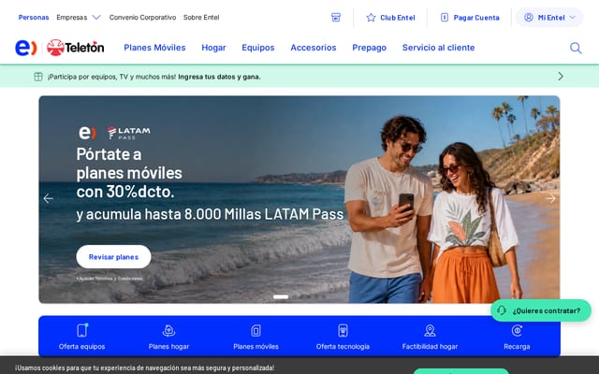
Task: Click the Planes móviles SIM icon
Action: tap(256, 330)
